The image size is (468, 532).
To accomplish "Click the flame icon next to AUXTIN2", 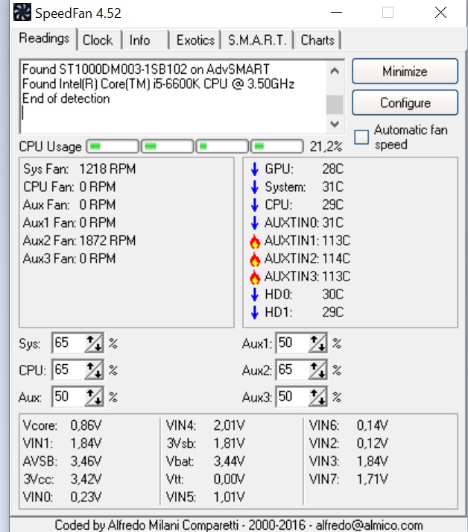I will (255, 259).
